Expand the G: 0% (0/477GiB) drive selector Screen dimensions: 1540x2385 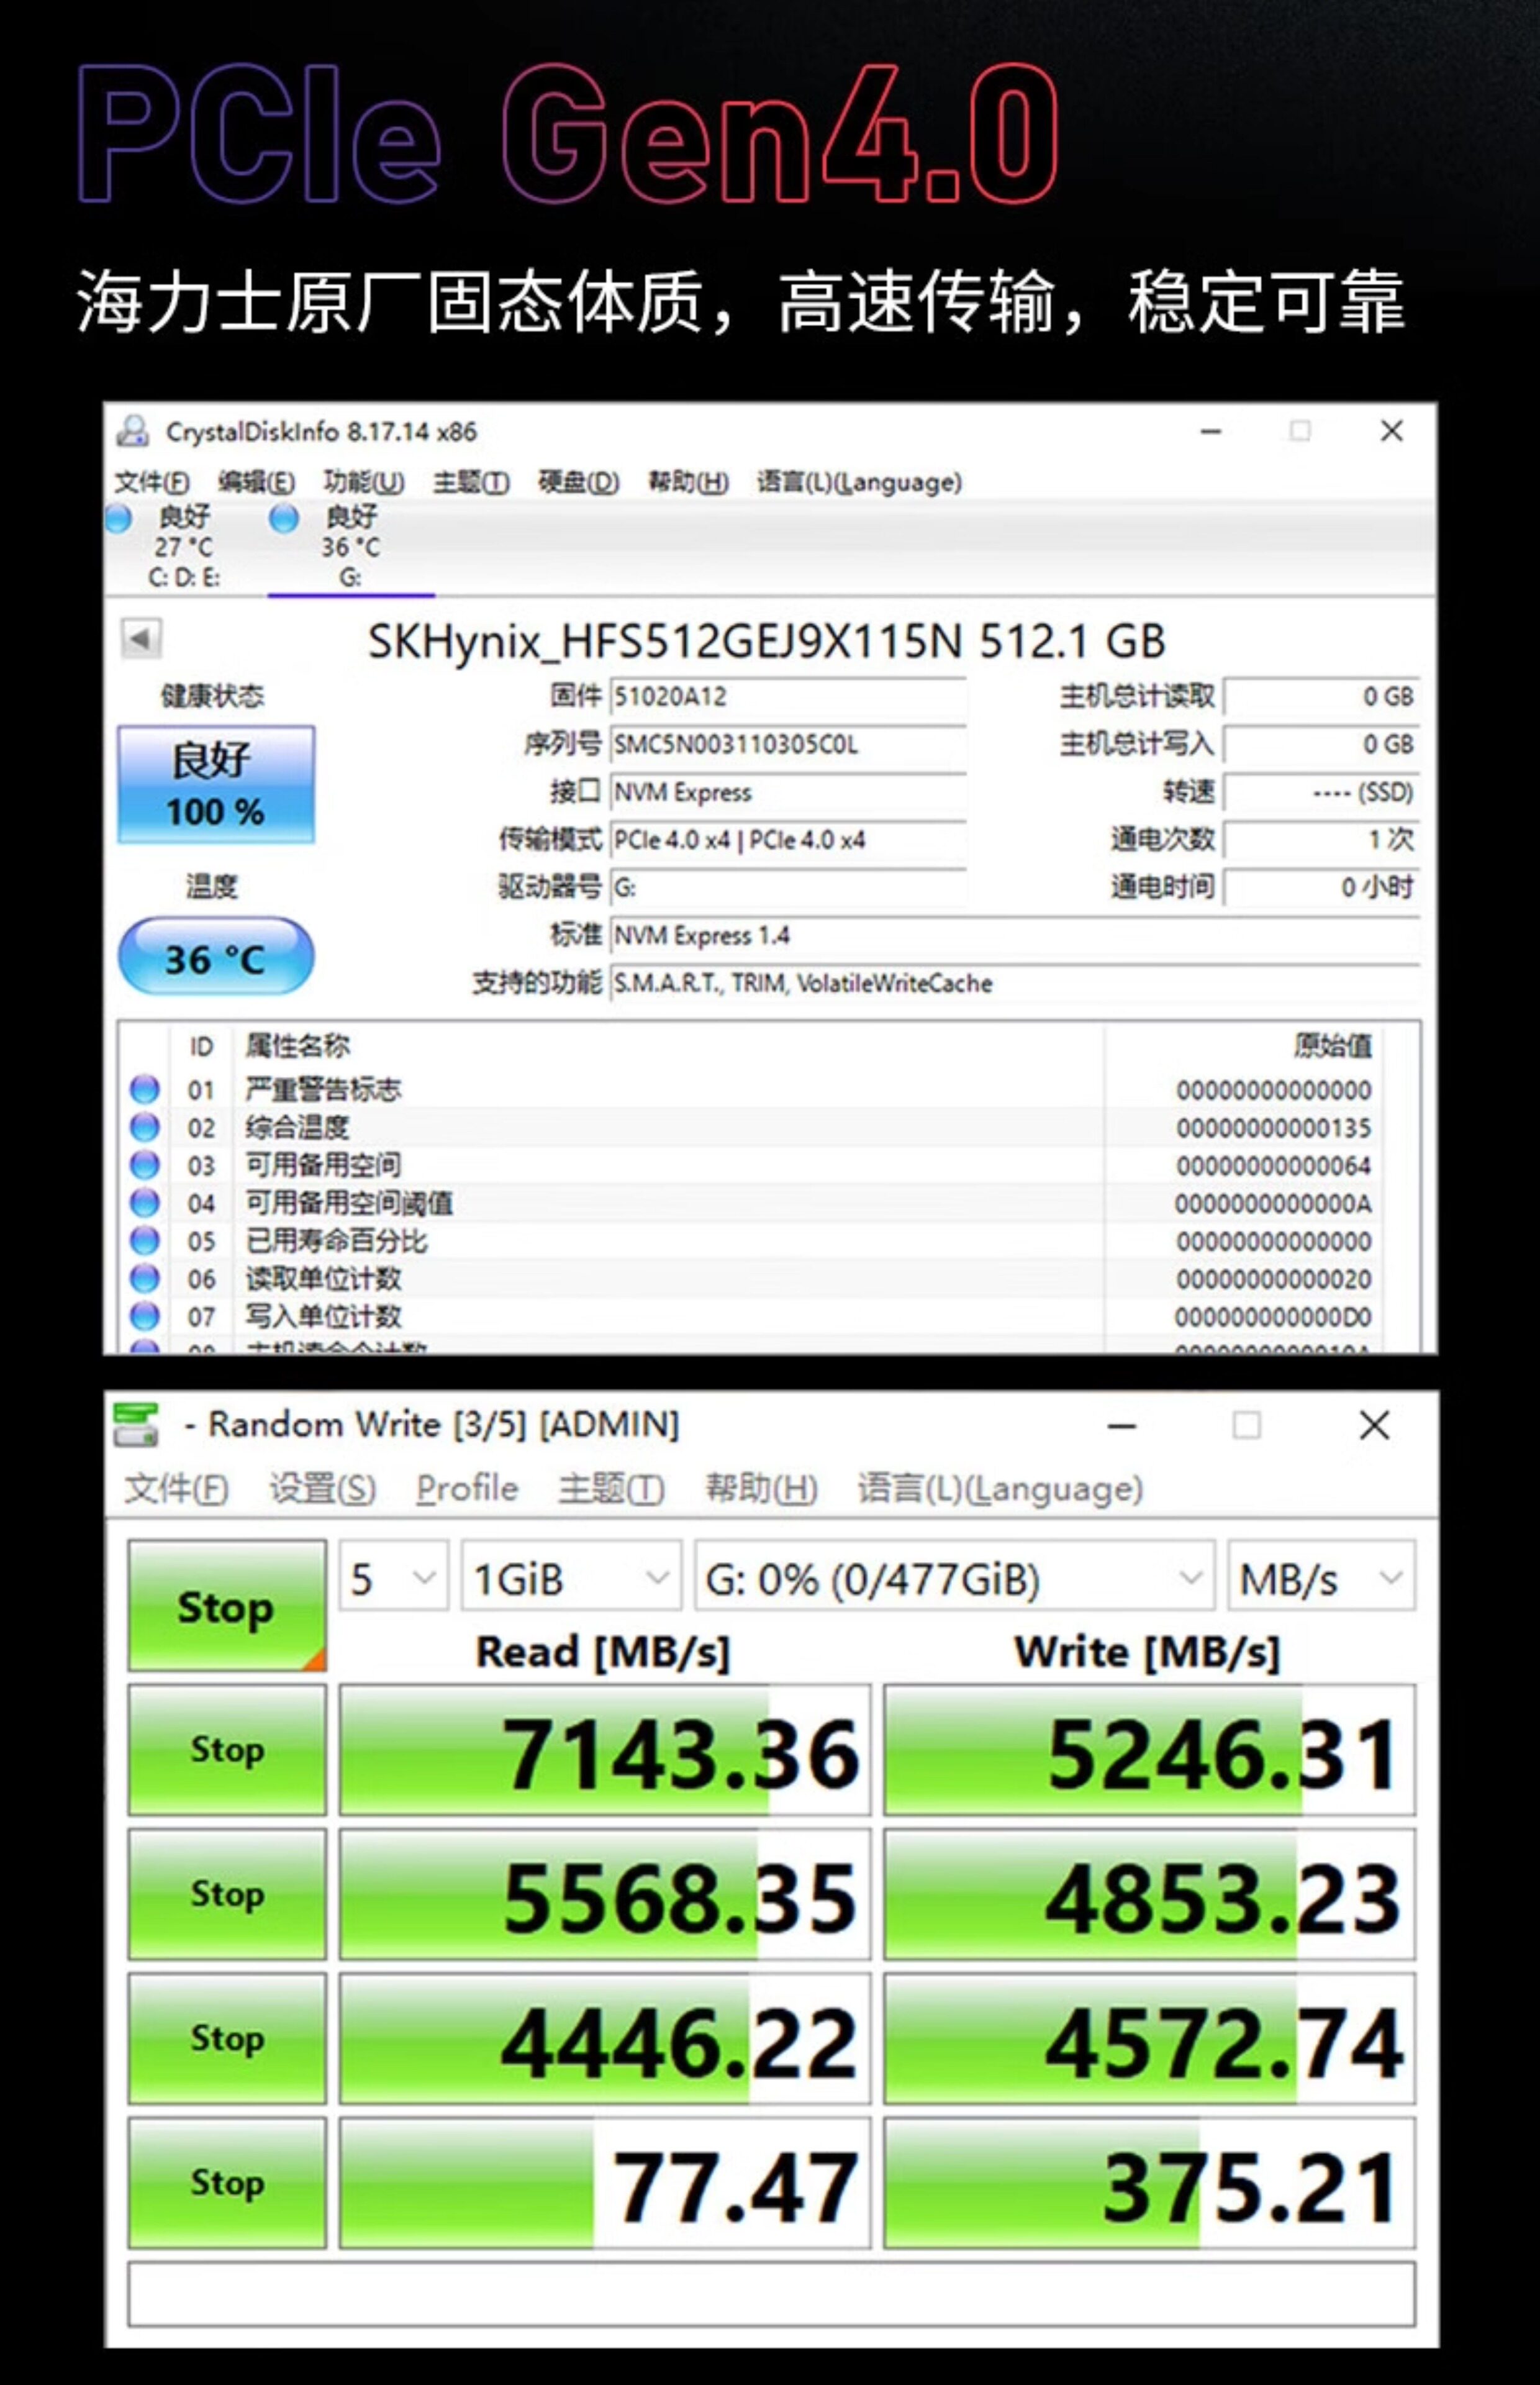point(954,1579)
